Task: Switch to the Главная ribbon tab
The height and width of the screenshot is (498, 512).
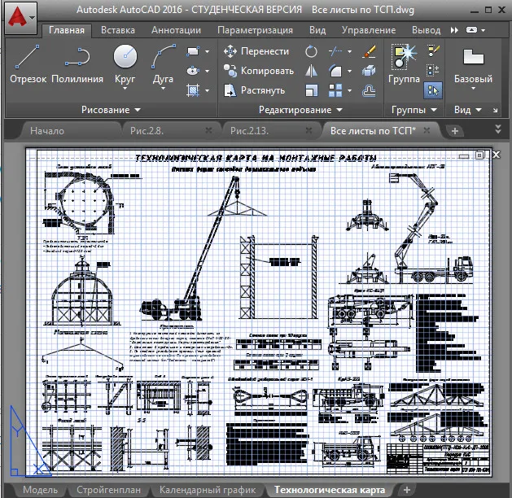Action: click(x=67, y=30)
